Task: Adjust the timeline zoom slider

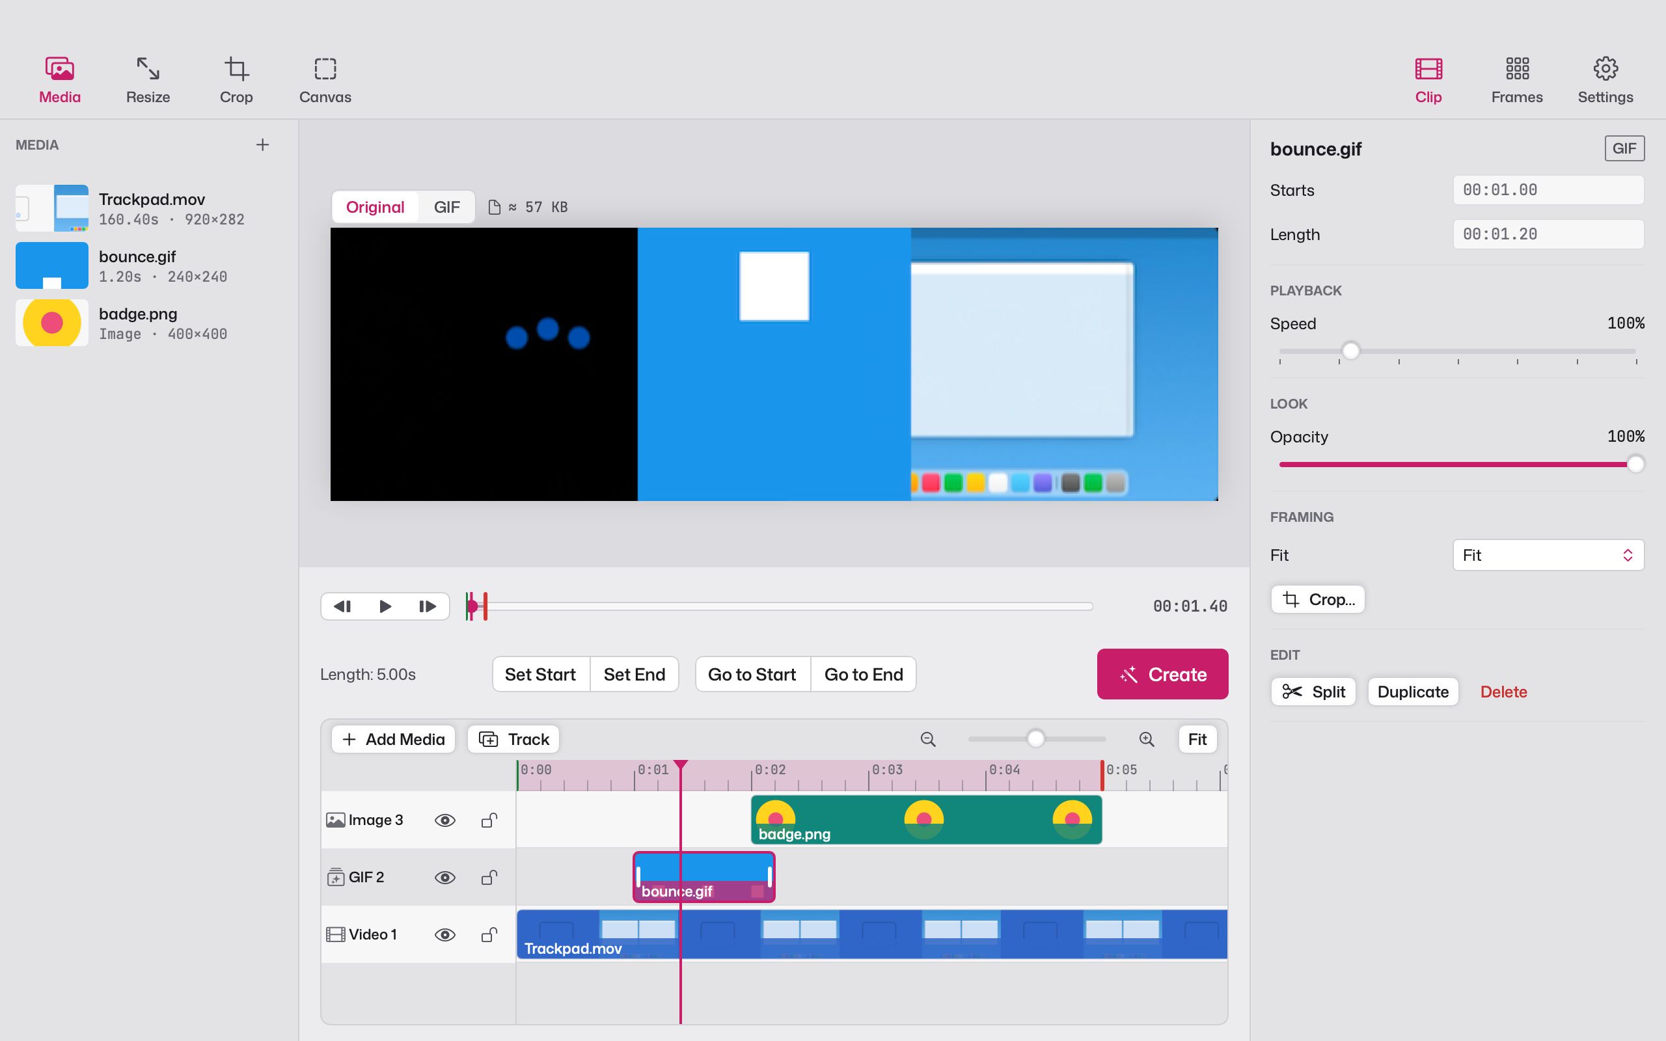Action: coord(1035,738)
